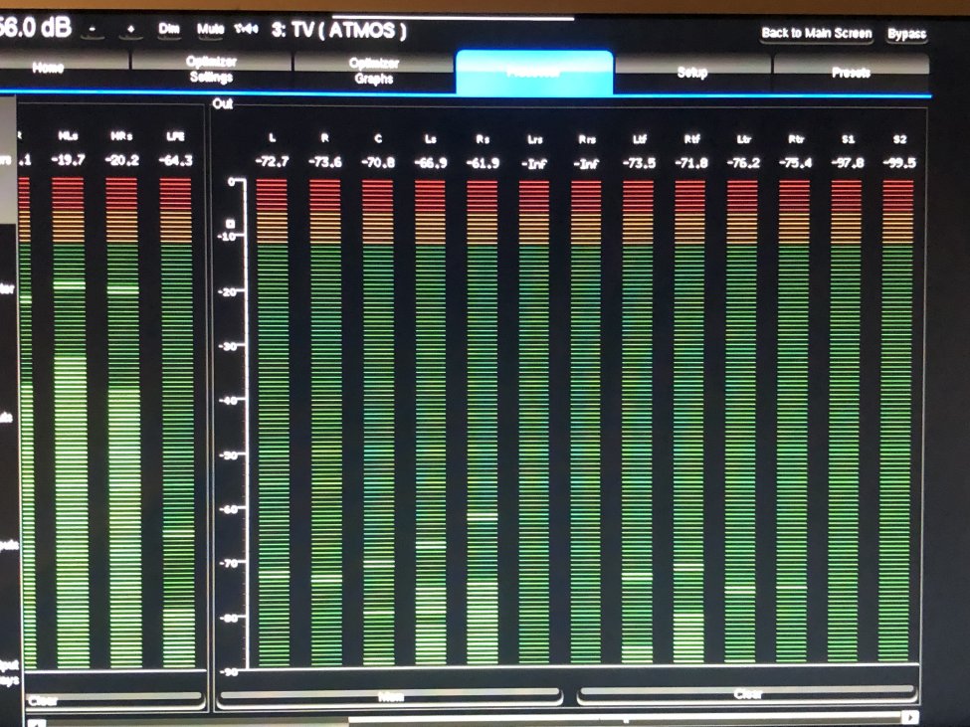970x727 pixels.
Task: Click the Ltf output level meter
Action: pyautogui.click(x=638, y=423)
